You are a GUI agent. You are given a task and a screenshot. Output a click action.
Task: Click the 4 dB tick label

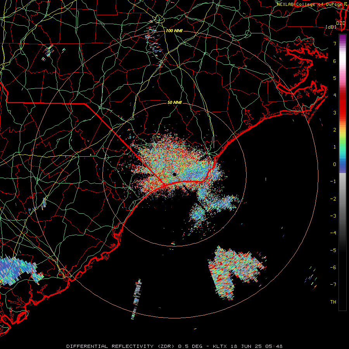pyautogui.click(x=335, y=95)
